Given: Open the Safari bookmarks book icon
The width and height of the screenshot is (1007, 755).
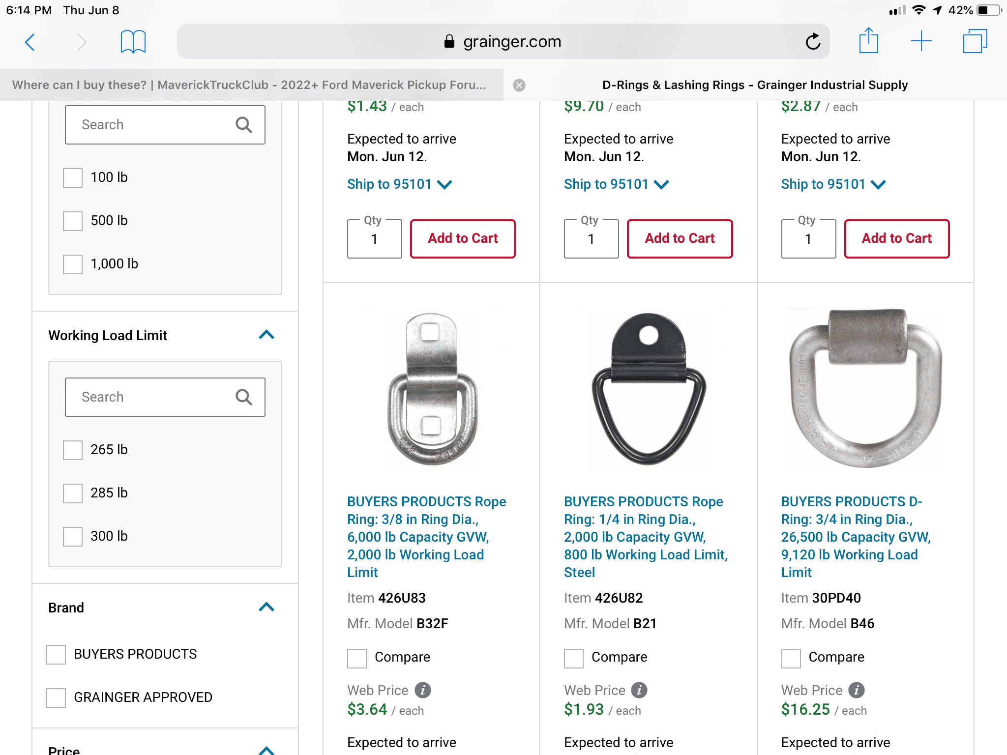Looking at the screenshot, I should coord(133,42).
